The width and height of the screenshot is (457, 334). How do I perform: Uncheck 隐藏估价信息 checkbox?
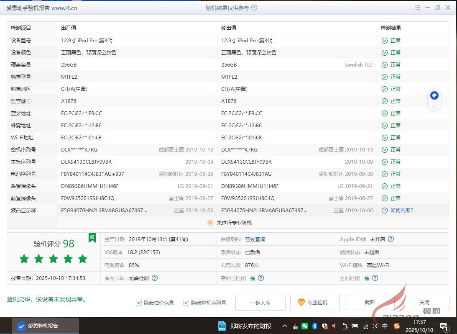pyautogui.click(x=139, y=303)
